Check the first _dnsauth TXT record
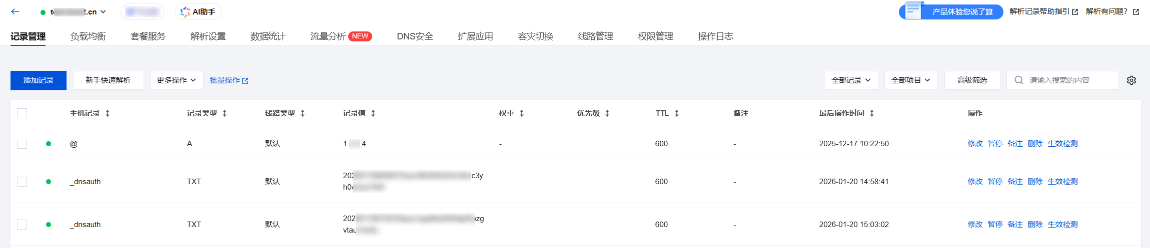Viewport: 1150px width, 248px height. (x=22, y=182)
